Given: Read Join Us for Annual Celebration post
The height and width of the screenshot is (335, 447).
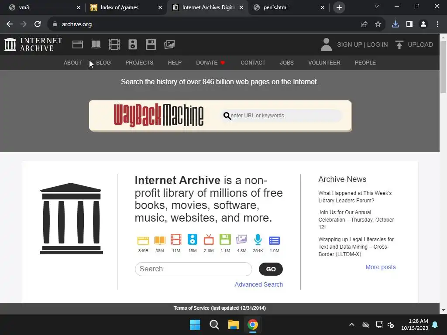Looking at the screenshot, I should (x=356, y=220).
